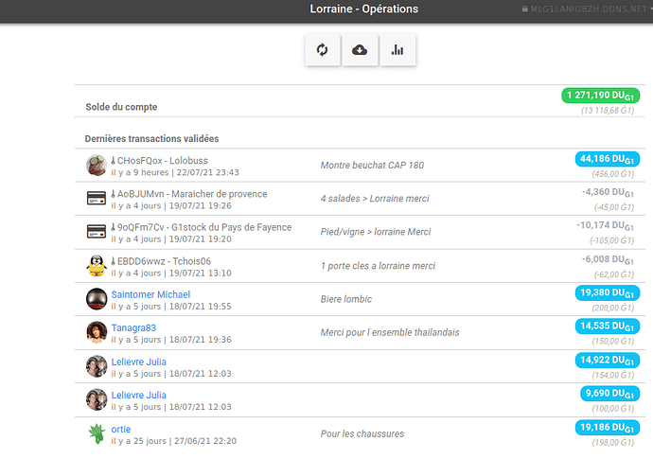Click the Tchois06 penguin avatar
Image resolution: width=653 pixels, height=459 pixels.
tap(96, 267)
